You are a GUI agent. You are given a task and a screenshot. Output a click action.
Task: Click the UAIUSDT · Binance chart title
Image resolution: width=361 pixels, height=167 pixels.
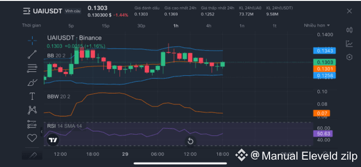click(74, 38)
